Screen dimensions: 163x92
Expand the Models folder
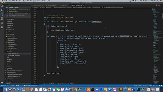(9, 61)
